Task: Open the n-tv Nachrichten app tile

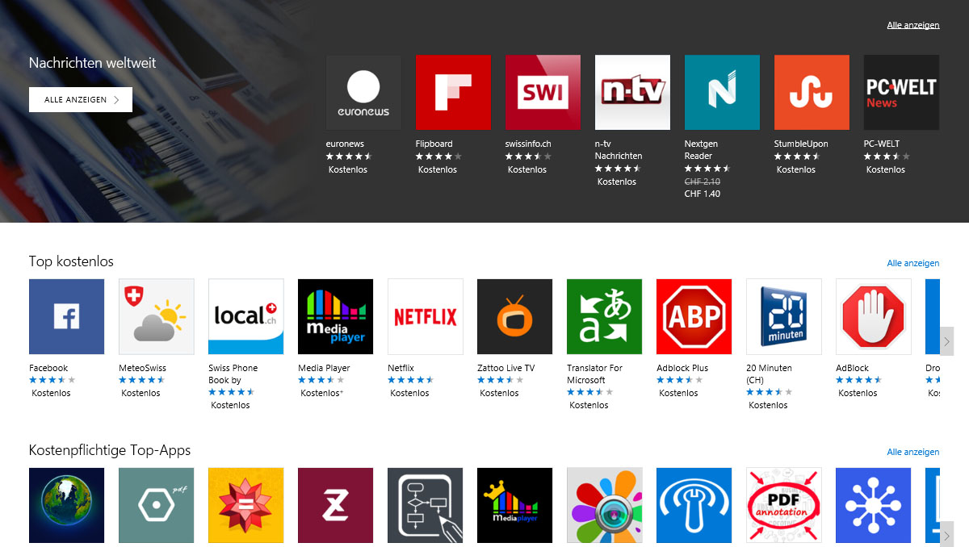Action: pos(632,92)
